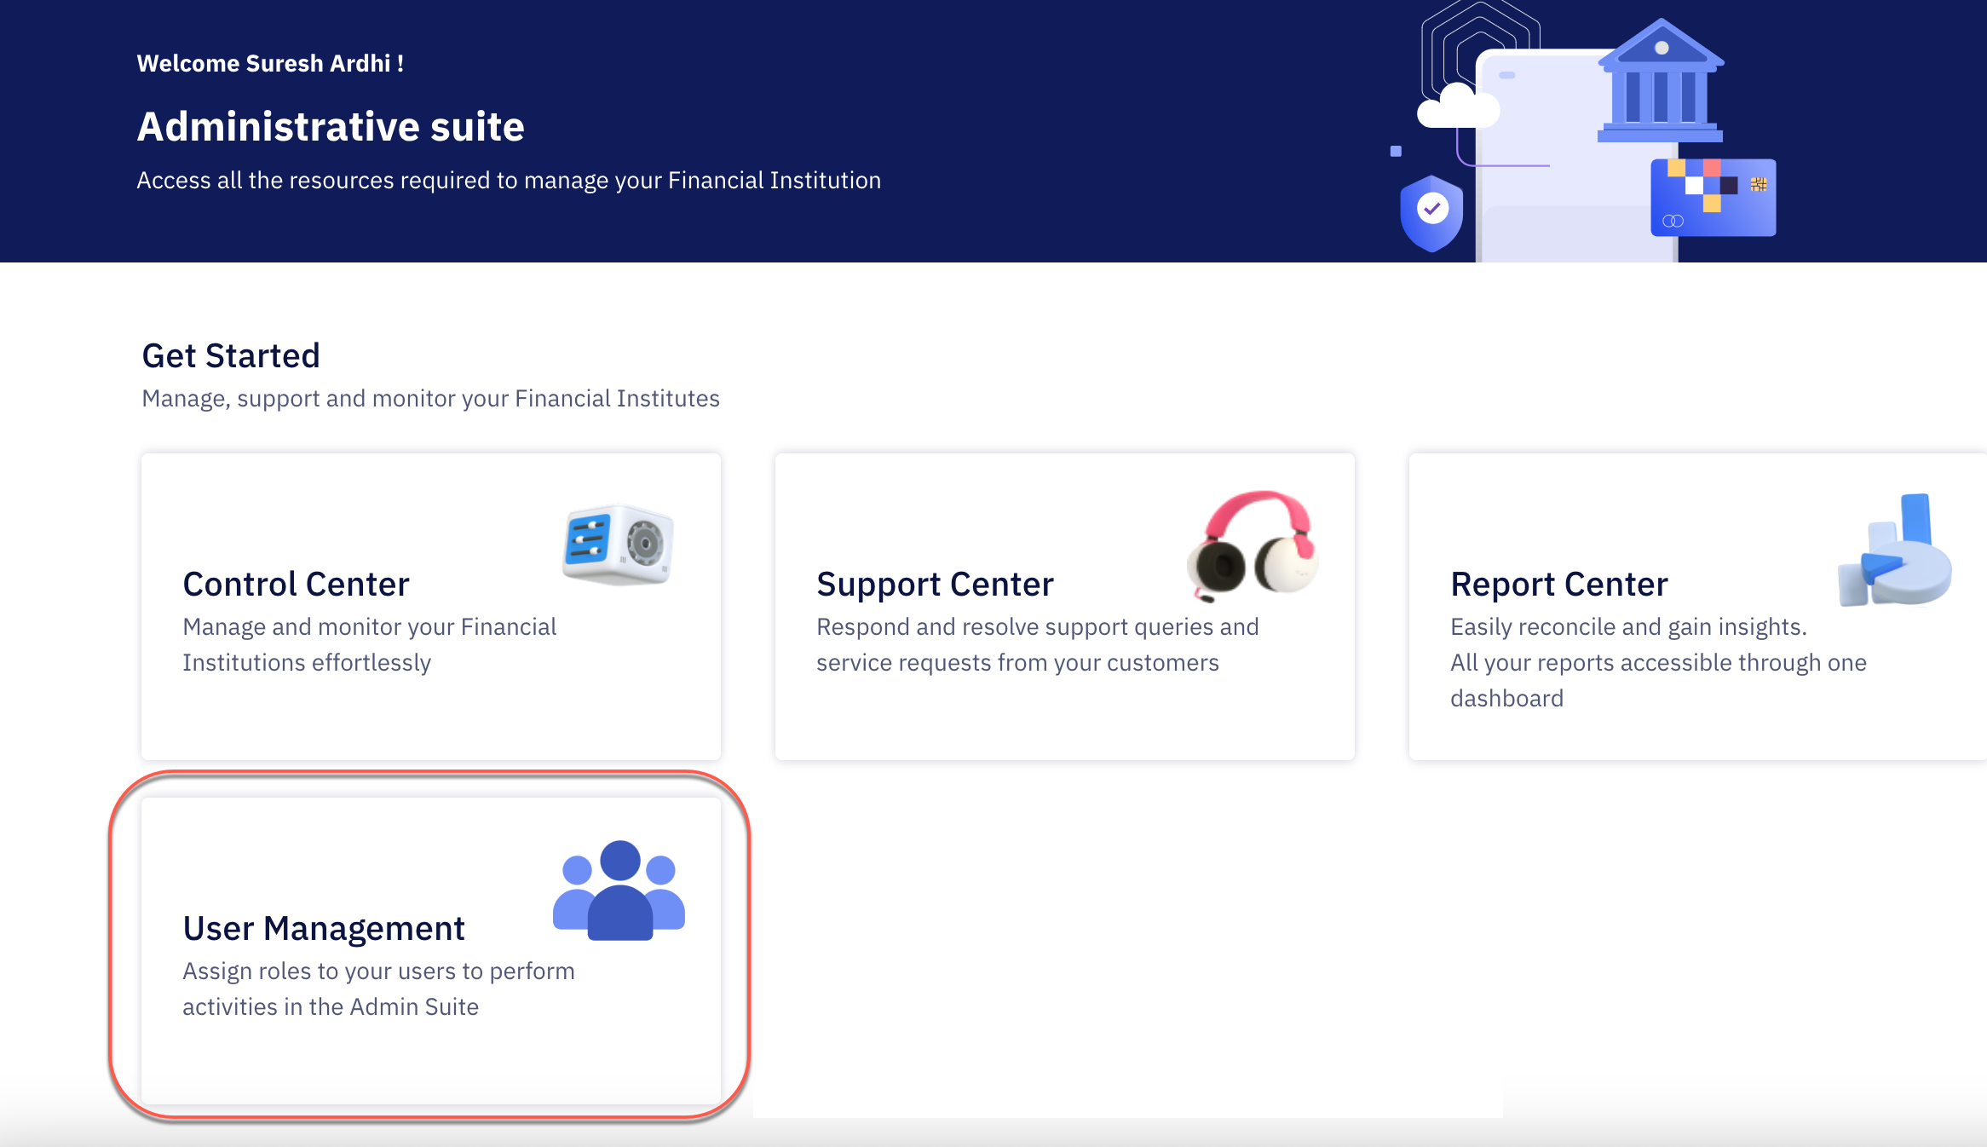
Task: Click the shield with checkmark illustration
Action: pos(1431,207)
